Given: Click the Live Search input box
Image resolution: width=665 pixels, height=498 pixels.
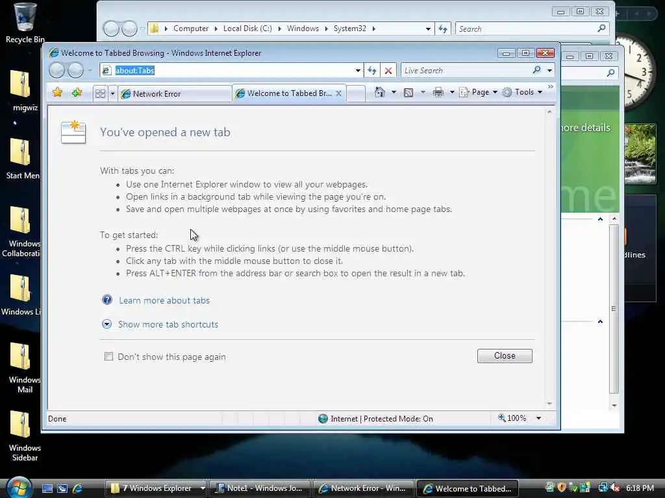Looking at the screenshot, I should (x=466, y=70).
